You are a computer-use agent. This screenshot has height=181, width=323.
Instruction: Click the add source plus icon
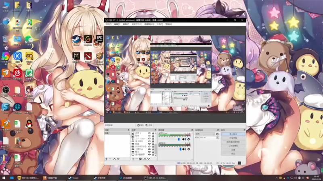tap(132, 159)
